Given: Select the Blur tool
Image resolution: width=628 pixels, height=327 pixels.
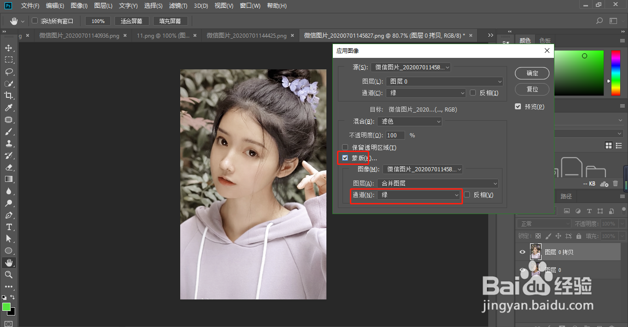Looking at the screenshot, I should click(x=8, y=191).
